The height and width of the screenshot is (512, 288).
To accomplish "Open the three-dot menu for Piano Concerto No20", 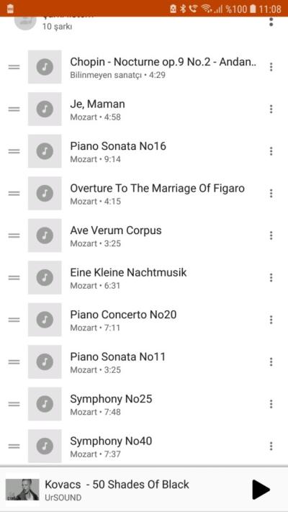I will click(x=271, y=320).
